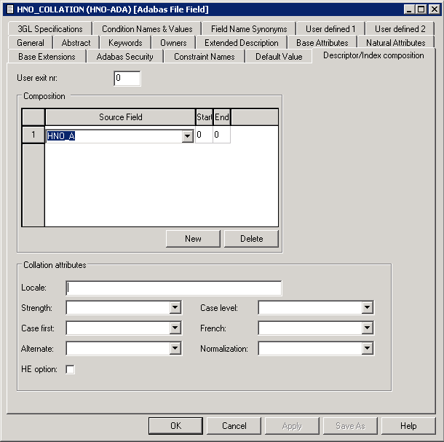444x442 pixels.
Task: Open the Source Field dropdown in row 1
Action: [x=187, y=136]
